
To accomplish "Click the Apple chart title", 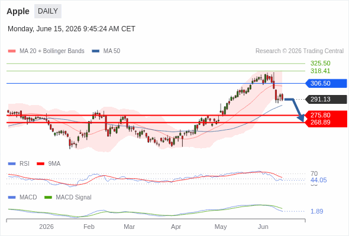I will 18,11.
